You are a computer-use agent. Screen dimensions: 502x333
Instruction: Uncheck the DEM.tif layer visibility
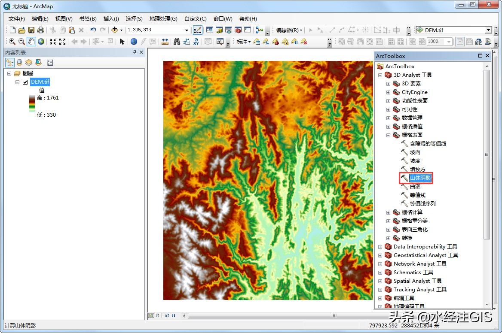point(25,82)
